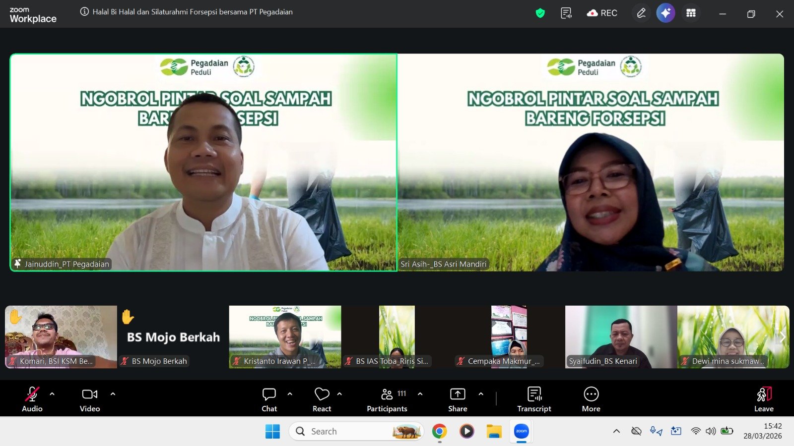Open the Zoom apps grid icon
The width and height of the screenshot is (794, 446).
691,13
